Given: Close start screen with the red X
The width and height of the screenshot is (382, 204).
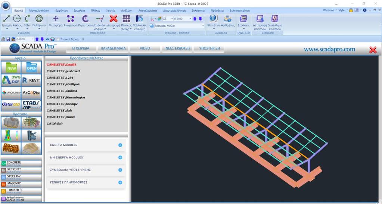Looking at the screenshot, I should 373,50.
